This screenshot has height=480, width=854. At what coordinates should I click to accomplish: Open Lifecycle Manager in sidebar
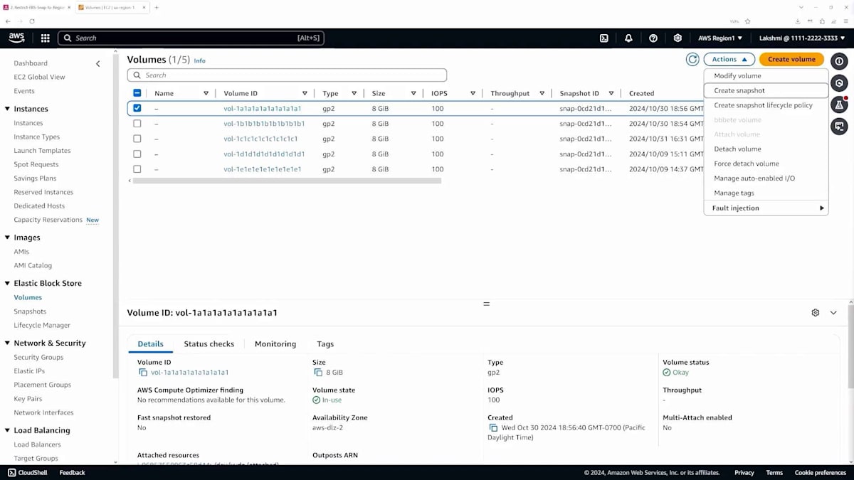point(42,325)
